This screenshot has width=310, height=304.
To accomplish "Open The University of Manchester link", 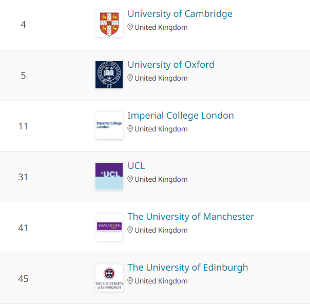I will point(191,217).
